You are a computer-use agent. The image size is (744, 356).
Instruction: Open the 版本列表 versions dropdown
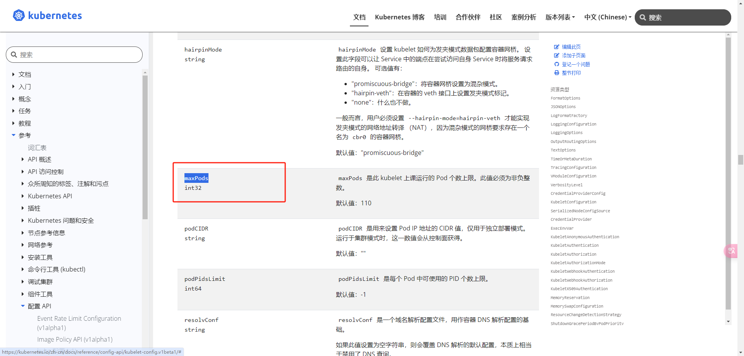click(560, 17)
